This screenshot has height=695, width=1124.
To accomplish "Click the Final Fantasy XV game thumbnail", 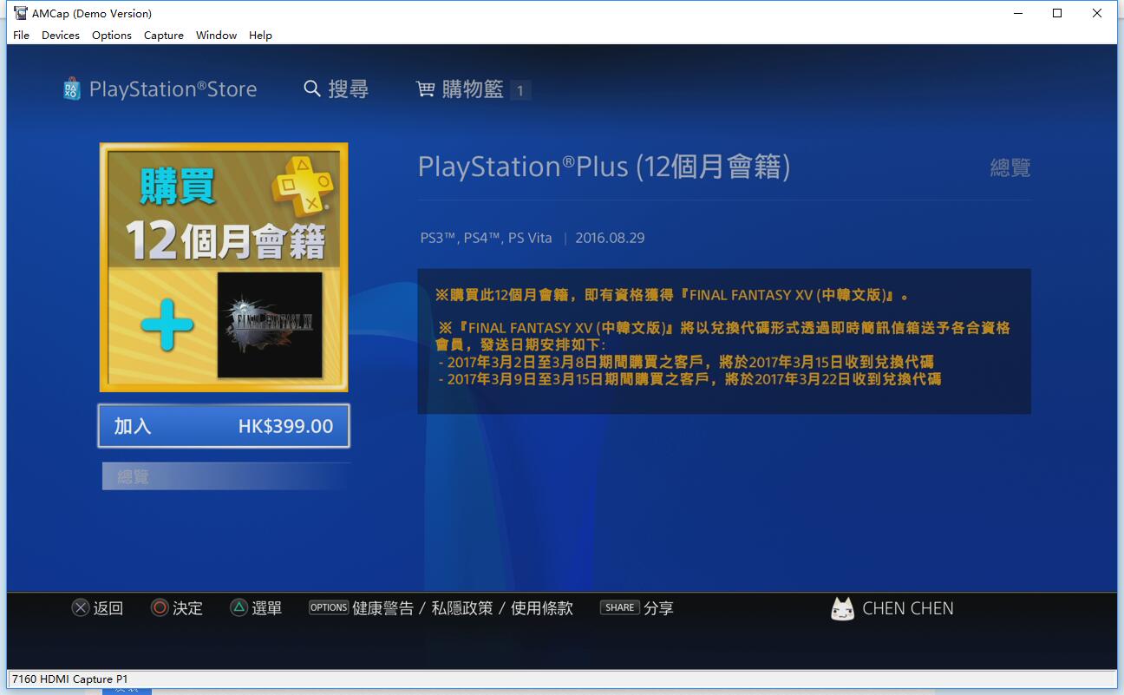I will point(270,325).
